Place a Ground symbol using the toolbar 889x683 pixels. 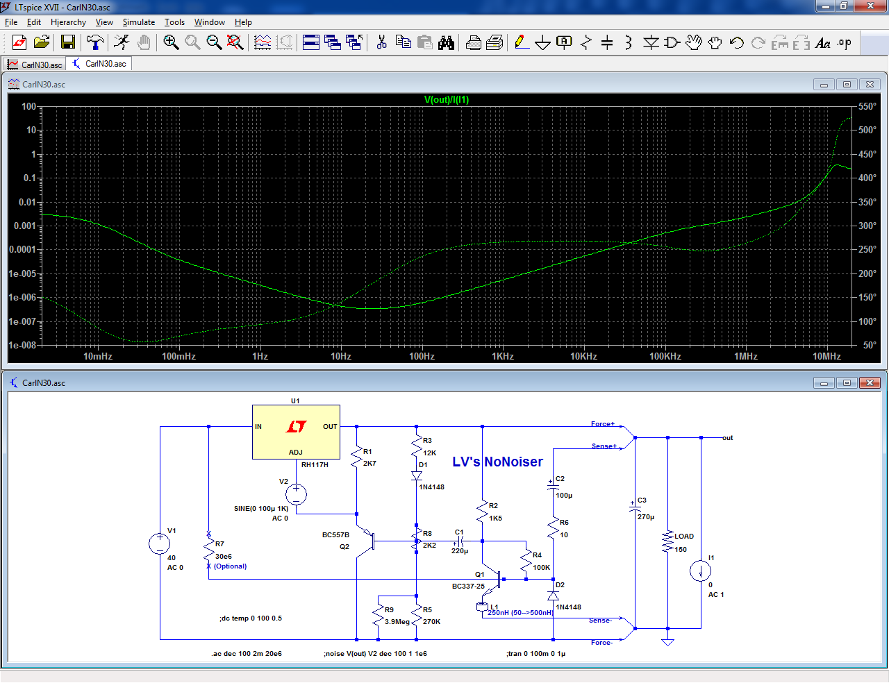(x=543, y=43)
